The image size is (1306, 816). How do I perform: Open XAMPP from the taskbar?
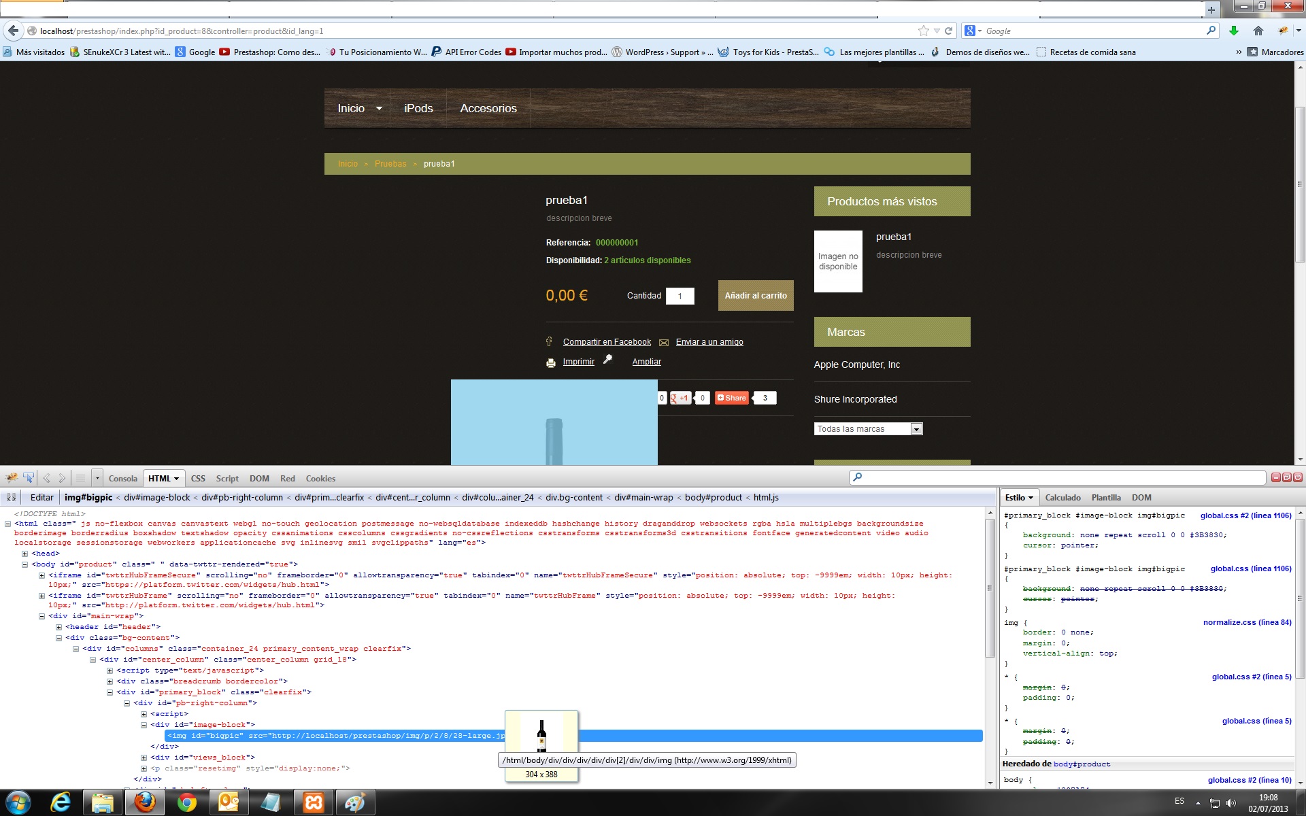(x=313, y=802)
